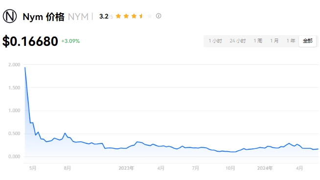Click the 3.2 rating score text

tap(104, 16)
